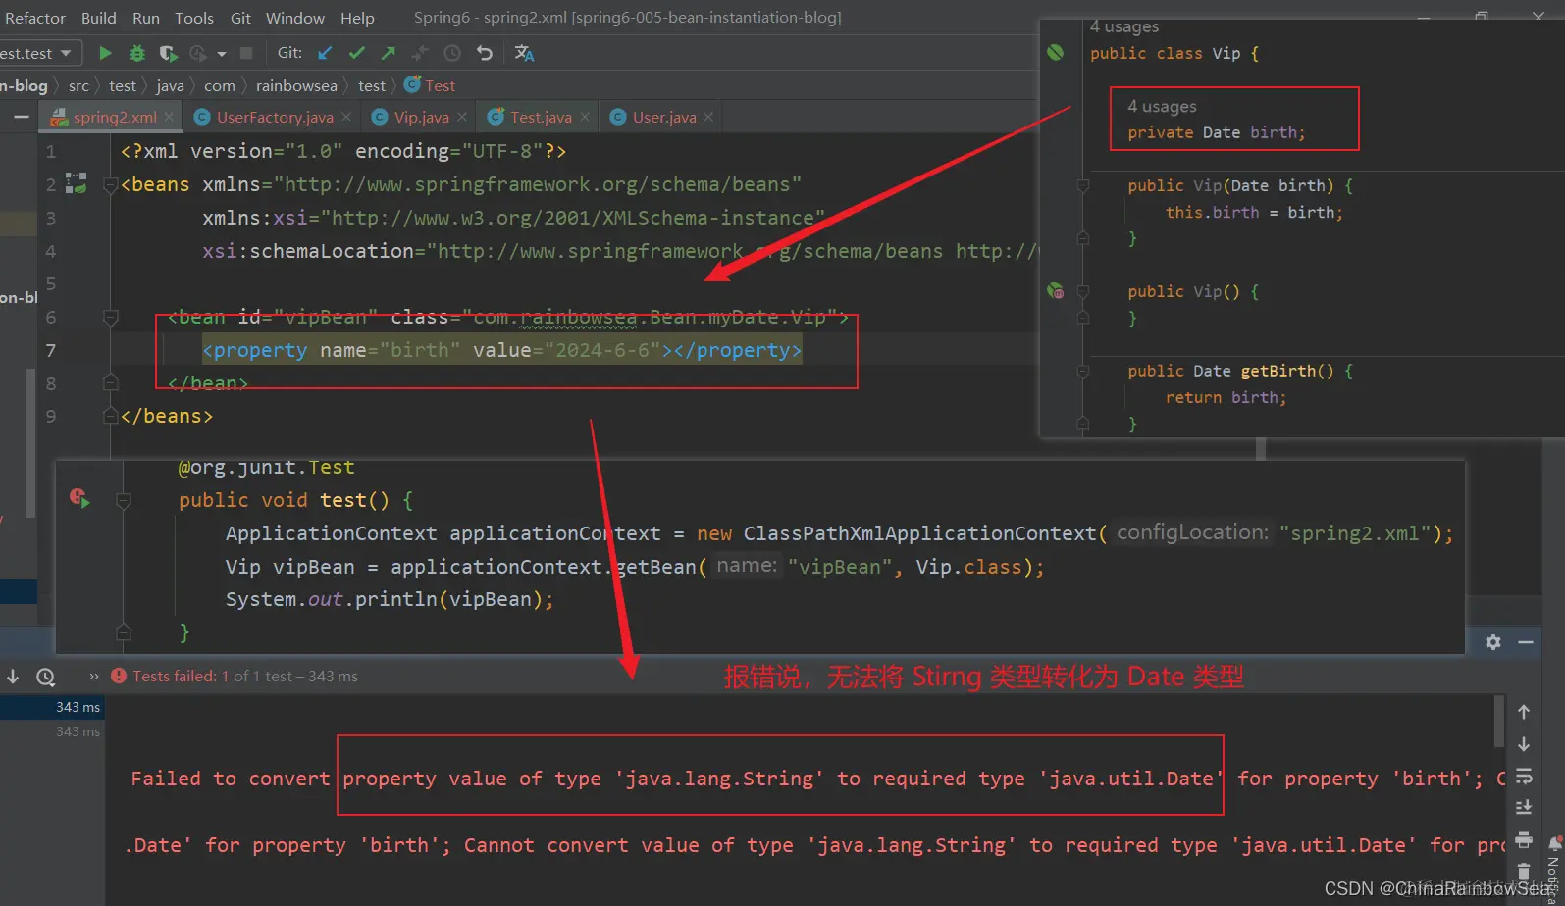Close the UserFactory.java tab

[346, 117]
